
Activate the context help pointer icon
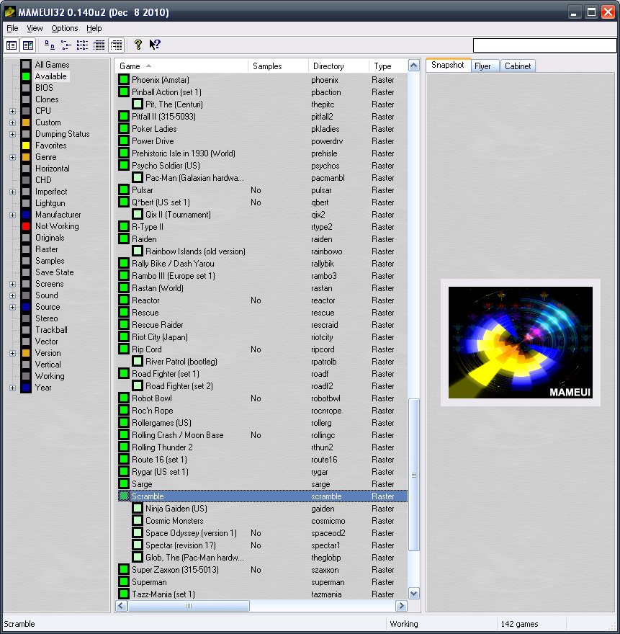point(155,45)
